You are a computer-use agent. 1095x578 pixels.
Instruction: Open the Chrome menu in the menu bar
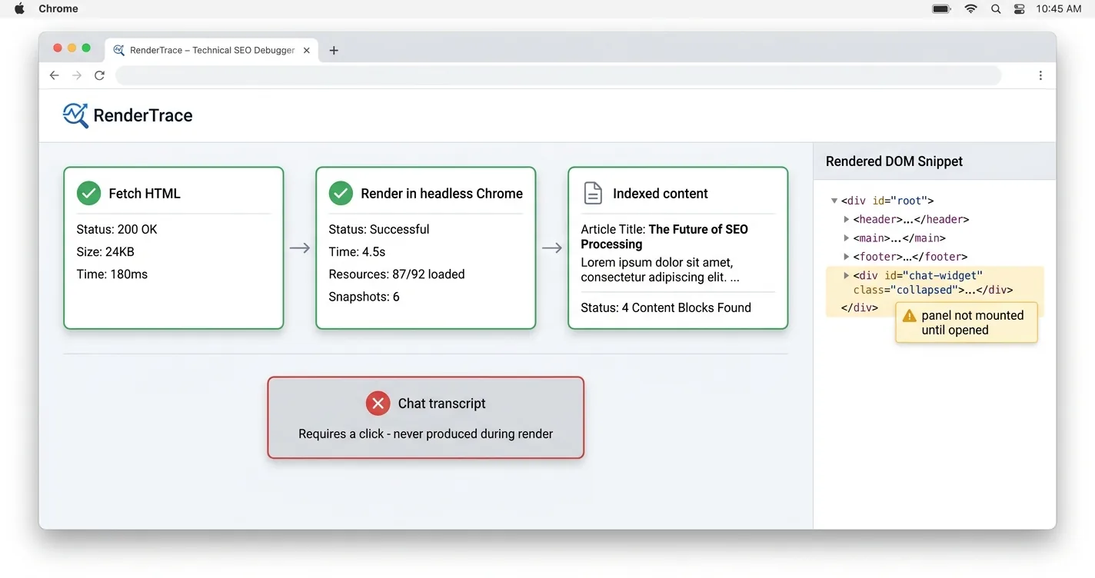click(x=58, y=8)
